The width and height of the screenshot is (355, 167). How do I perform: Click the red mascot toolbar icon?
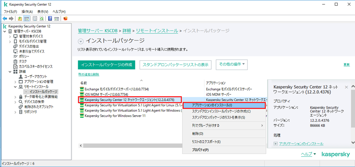click(x=65, y=18)
